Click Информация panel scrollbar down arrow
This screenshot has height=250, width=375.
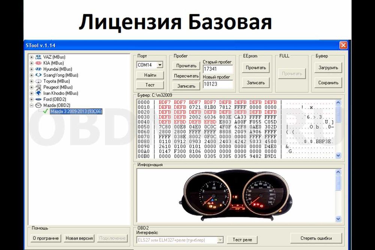point(338,219)
